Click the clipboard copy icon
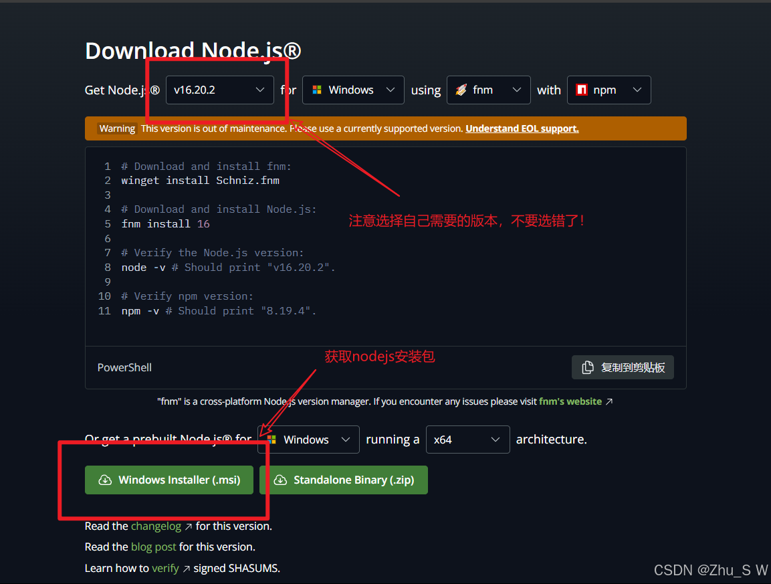This screenshot has width=771, height=584. point(588,367)
